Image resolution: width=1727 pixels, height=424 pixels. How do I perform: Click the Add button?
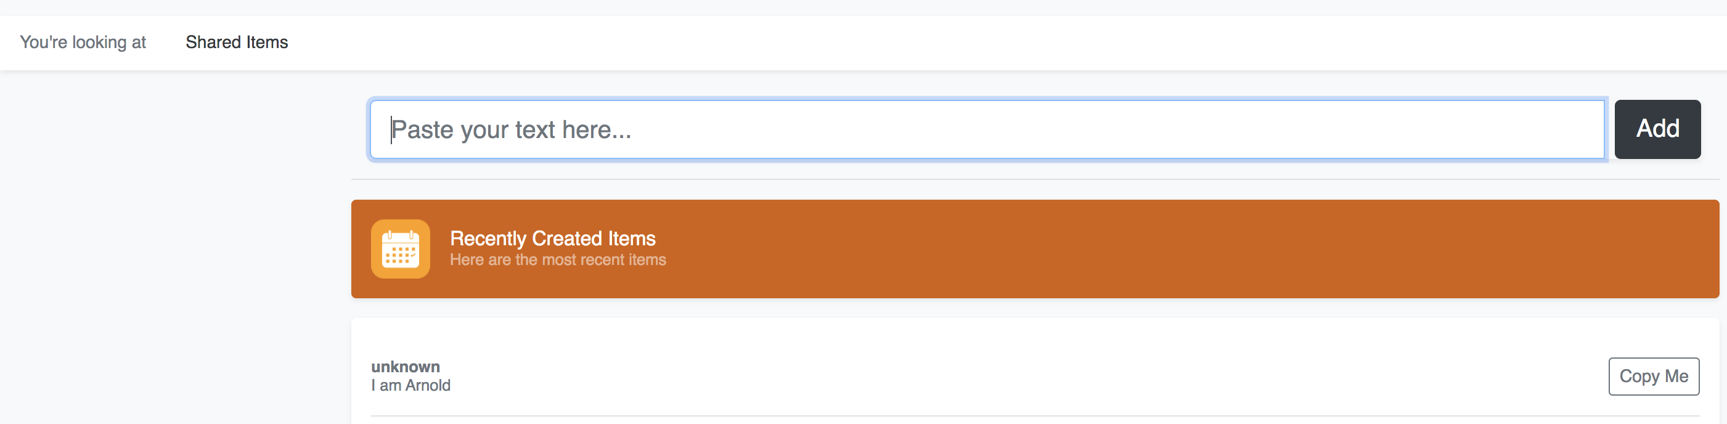(x=1657, y=129)
